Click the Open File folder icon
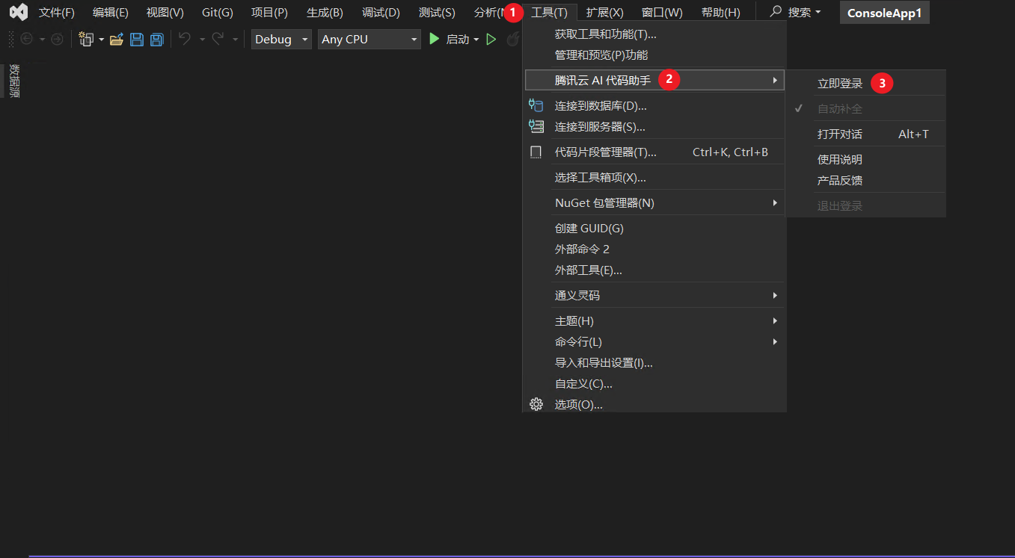Image resolution: width=1015 pixels, height=558 pixels. [117, 40]
